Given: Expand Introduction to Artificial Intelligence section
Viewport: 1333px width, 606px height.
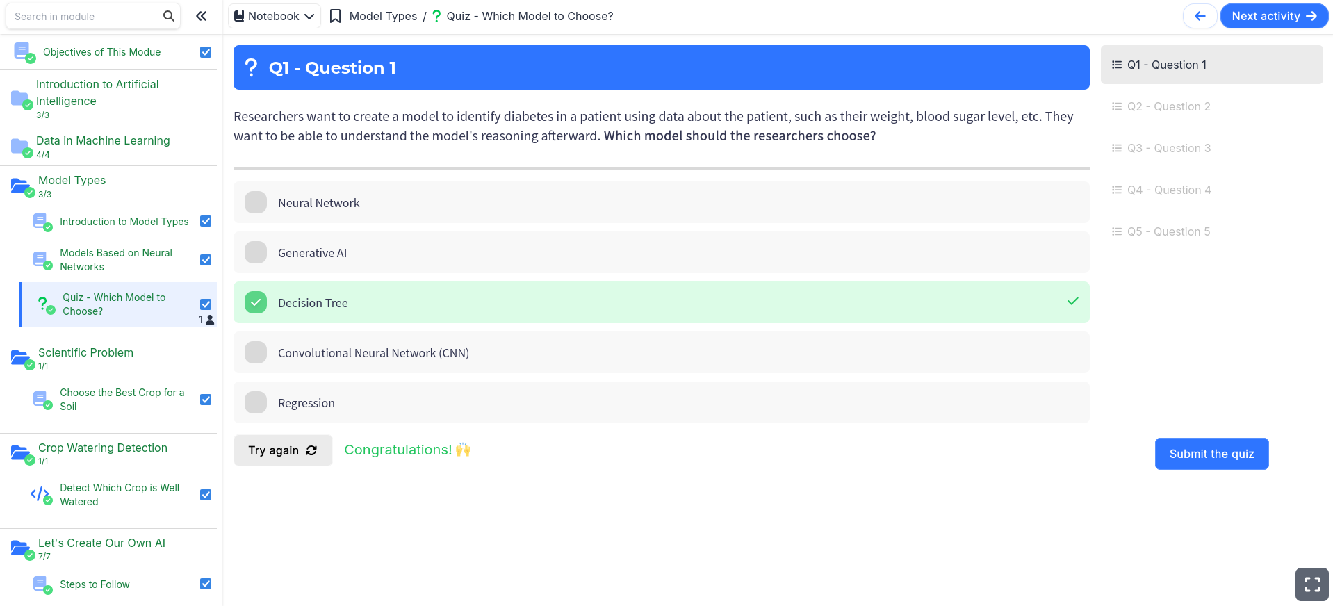Looking at the screenshot, I should [97, 92].
